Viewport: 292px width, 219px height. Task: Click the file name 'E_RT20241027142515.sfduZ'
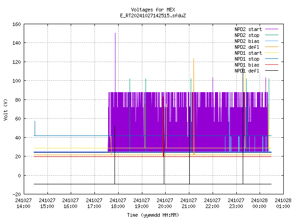tap(153, 16)
